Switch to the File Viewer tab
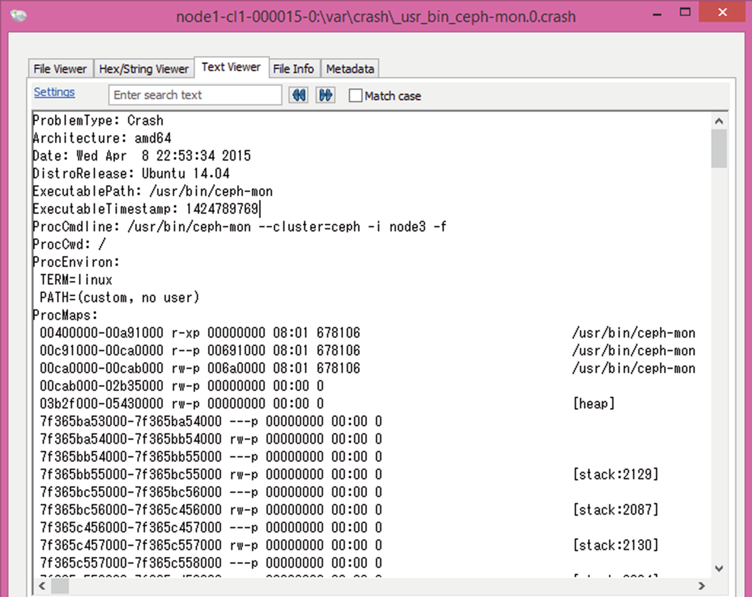752x597 pixels. pos(60,69)
